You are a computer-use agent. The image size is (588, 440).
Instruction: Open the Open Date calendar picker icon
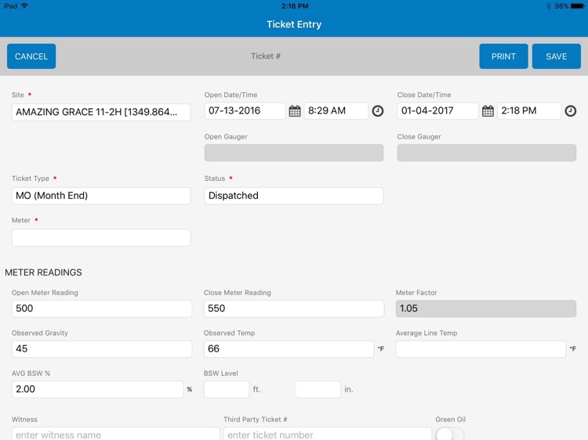295,111
